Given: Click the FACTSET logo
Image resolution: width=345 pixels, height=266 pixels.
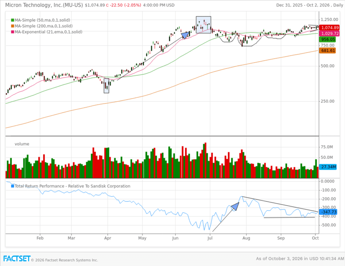Looking at the screenshot, I should 17,258.
